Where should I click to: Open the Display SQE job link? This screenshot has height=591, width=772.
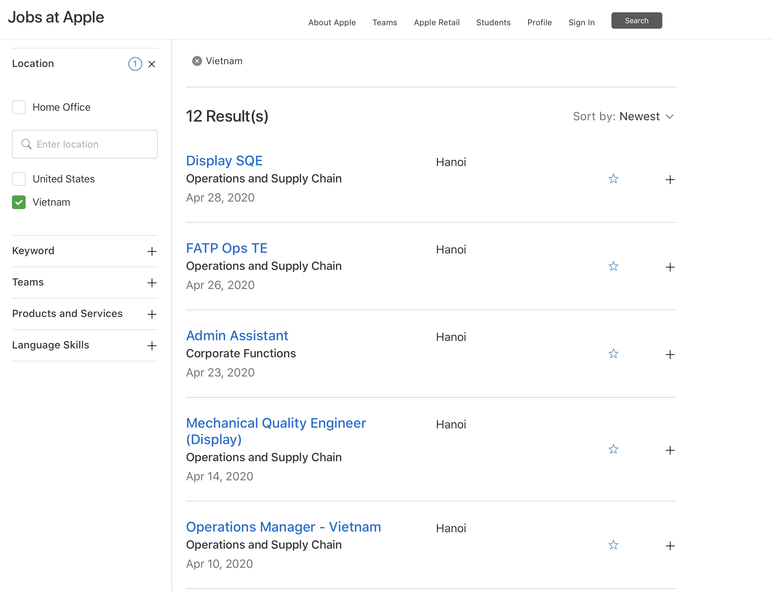coord(224,161)
